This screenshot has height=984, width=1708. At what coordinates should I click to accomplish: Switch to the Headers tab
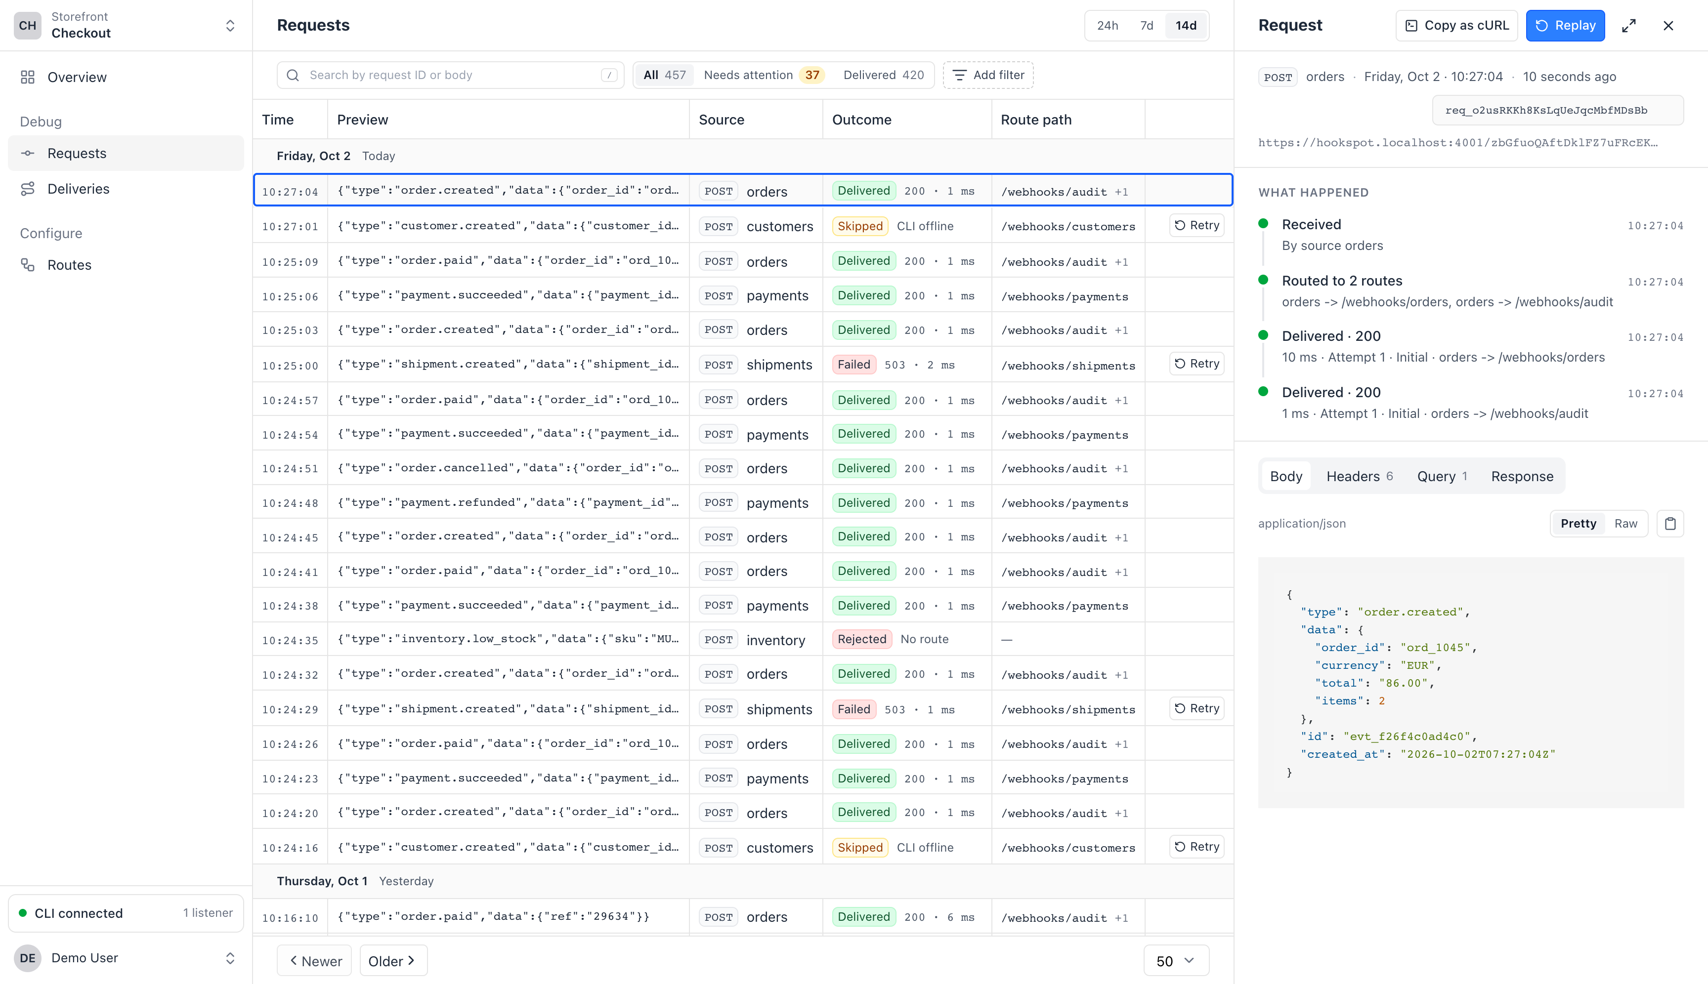click(1359, 477)
